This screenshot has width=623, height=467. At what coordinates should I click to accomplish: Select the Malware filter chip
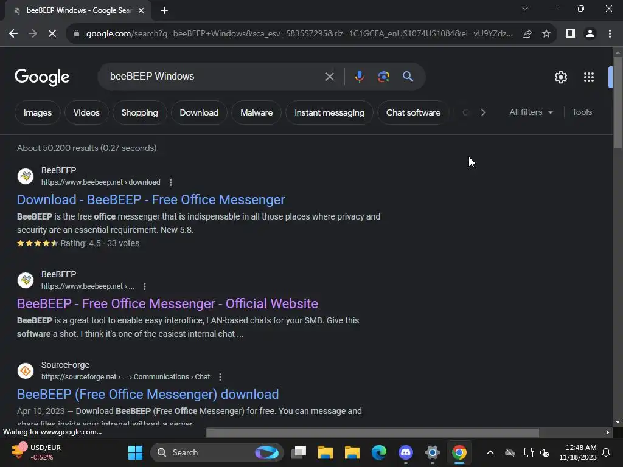(x=256, y=112)
